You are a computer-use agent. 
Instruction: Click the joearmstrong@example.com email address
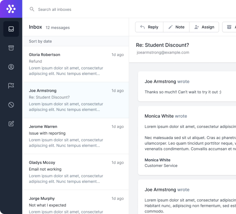tap(163, 52)
